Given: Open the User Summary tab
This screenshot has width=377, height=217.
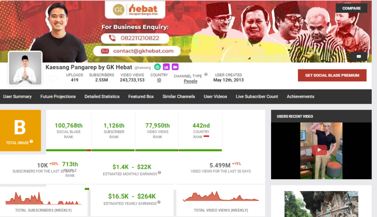Looking at the screenshot, I should click(17, 96).
